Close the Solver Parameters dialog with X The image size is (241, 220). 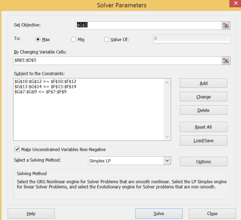(236, 3)
